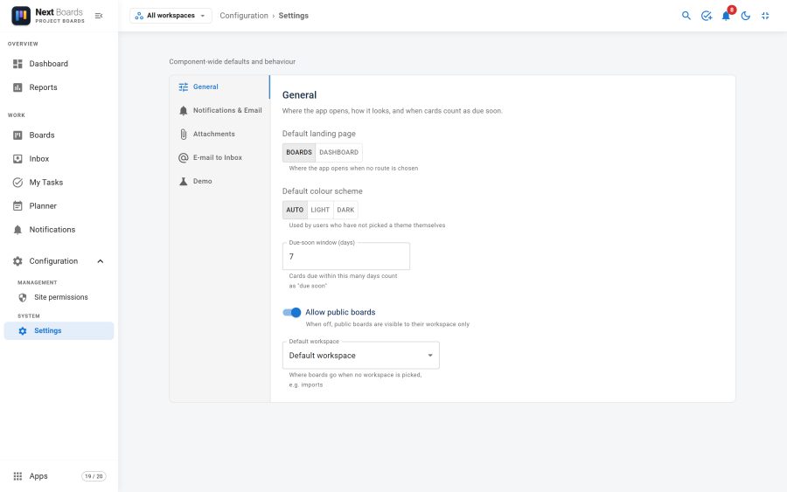787x492 pixels.
Task: Click the Configuration gear icon
Action: click(x=17, y=260)
